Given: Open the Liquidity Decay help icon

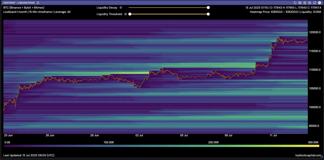Looking at the screenshot, I should [x=121, y=8].
